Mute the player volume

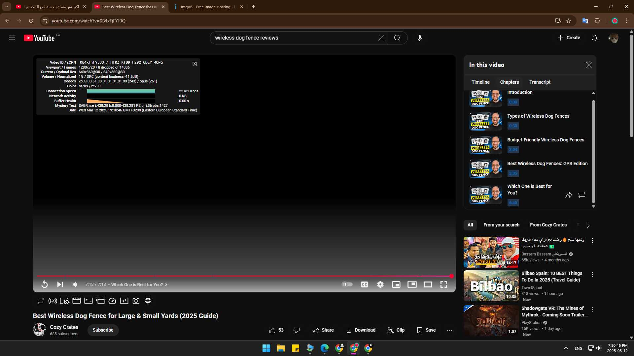75,284
